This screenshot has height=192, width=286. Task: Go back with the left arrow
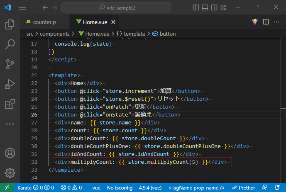point(45,7)
